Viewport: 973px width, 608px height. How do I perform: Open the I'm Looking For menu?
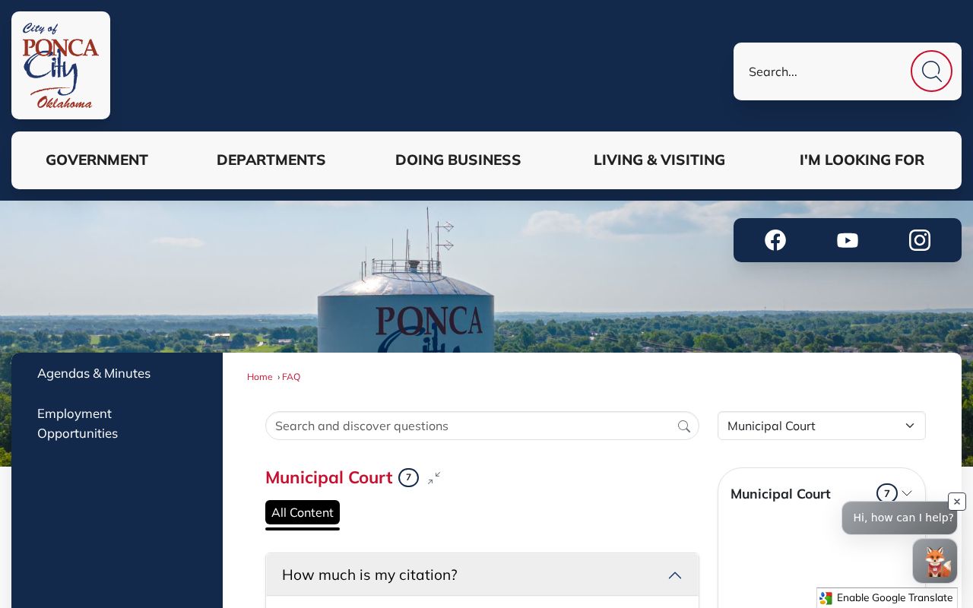(862, 160)
